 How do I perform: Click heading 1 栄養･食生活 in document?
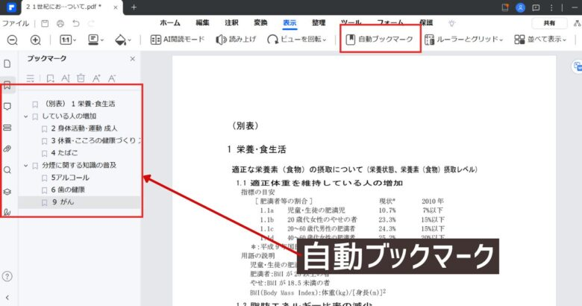[x=257, y=150]
